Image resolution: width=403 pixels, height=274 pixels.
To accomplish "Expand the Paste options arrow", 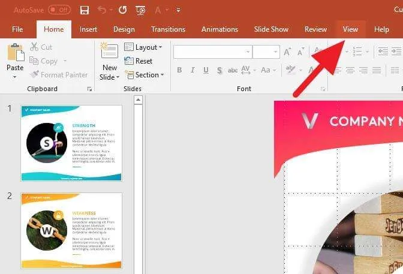I will tap(14, 77).
